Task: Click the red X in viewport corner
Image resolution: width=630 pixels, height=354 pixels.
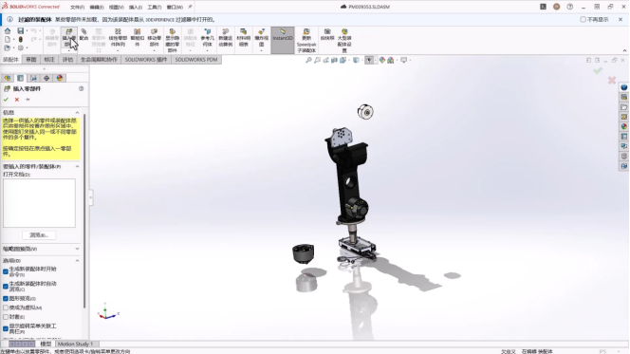Action: point(612,81)
